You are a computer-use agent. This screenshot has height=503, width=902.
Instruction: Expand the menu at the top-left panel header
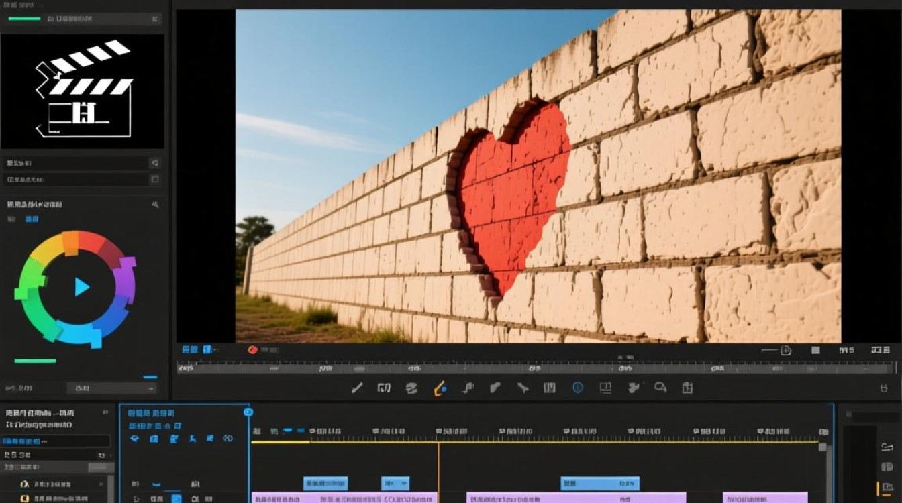[156, 19]
